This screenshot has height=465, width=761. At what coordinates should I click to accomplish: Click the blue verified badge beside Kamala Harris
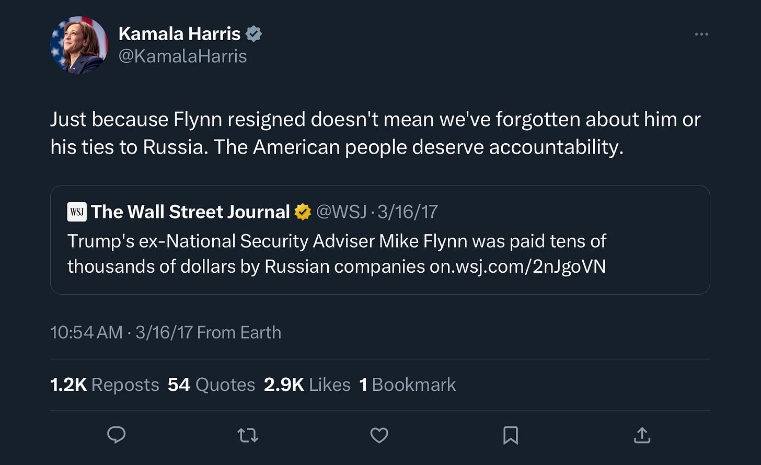[x=253, y=34]
